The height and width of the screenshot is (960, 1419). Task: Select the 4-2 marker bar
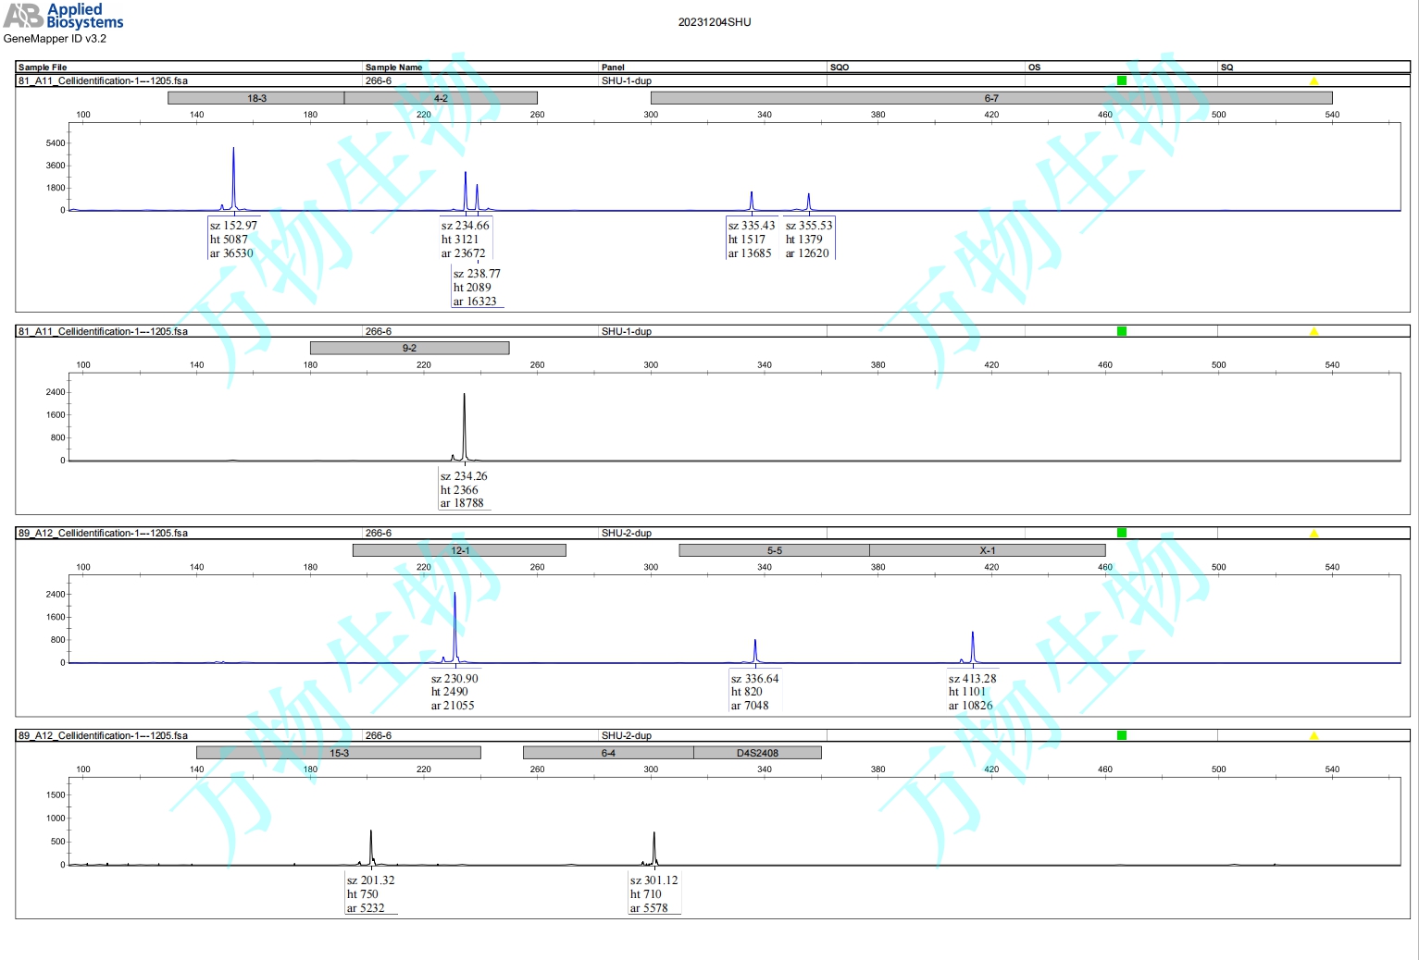pyautogui.click(x=441, y=98)
